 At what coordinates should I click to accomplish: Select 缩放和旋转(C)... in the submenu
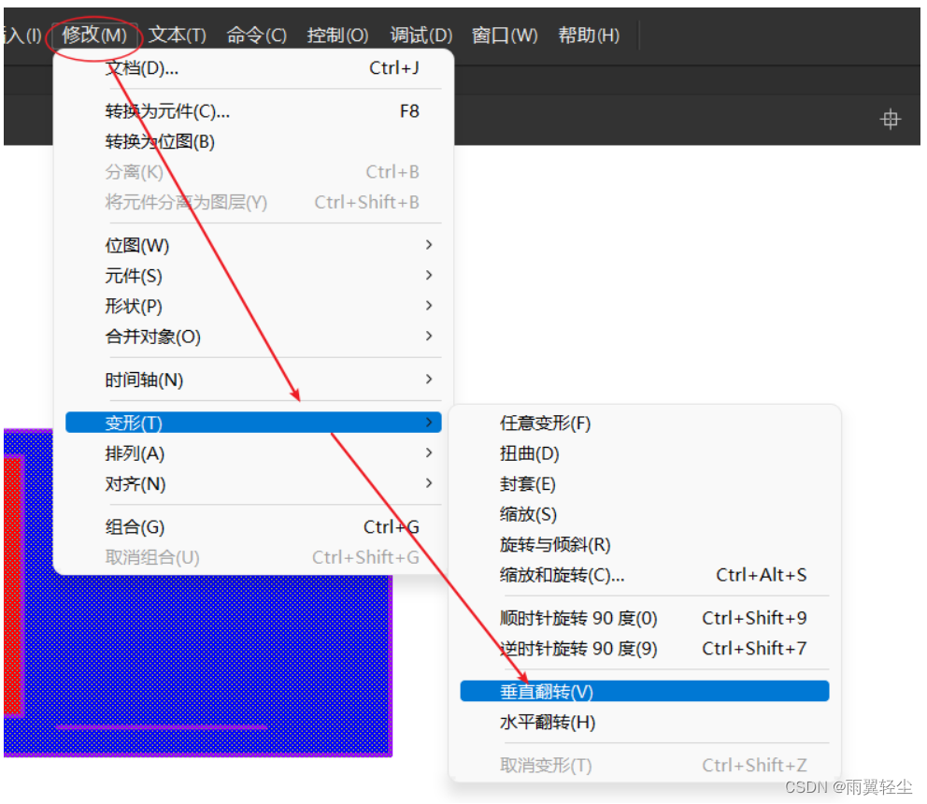645,574
